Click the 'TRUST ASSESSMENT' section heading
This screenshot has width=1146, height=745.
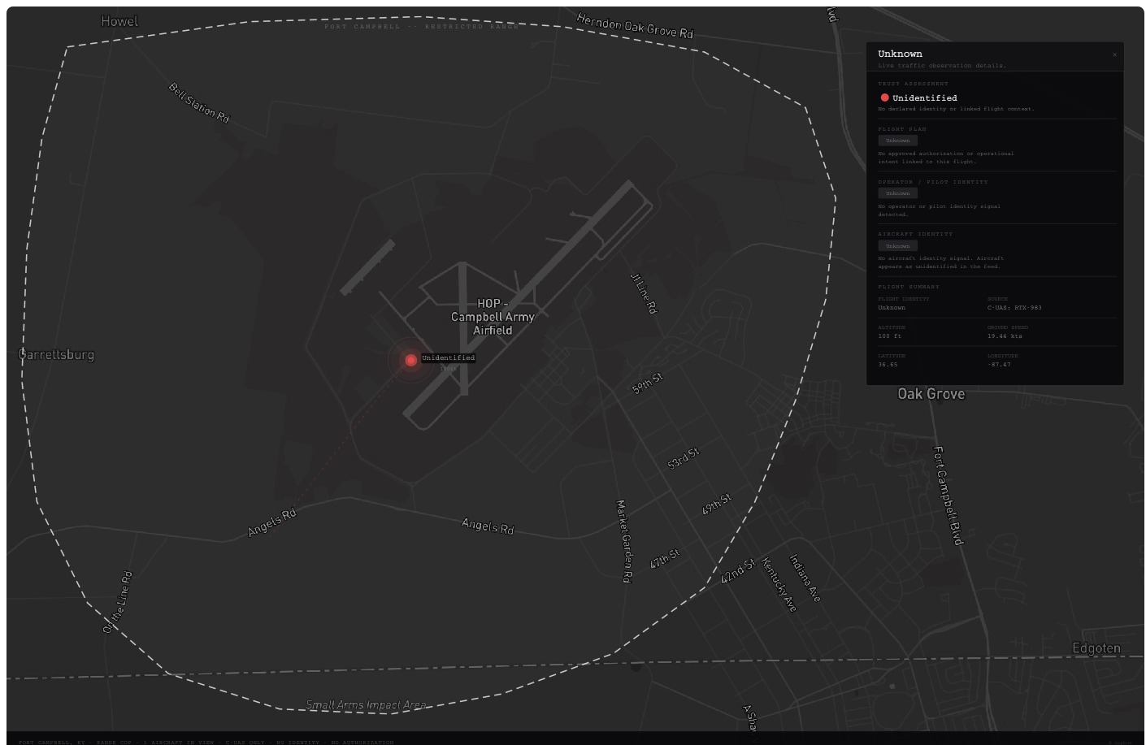(913, 84)
